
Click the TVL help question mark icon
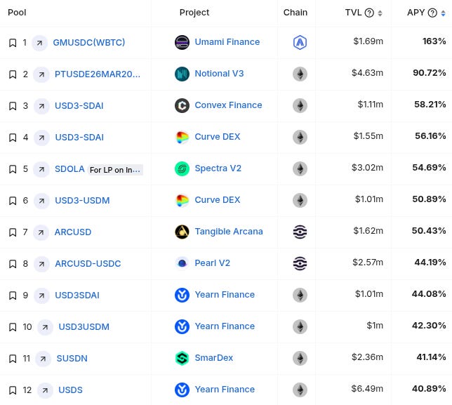(x=369, y=13)
